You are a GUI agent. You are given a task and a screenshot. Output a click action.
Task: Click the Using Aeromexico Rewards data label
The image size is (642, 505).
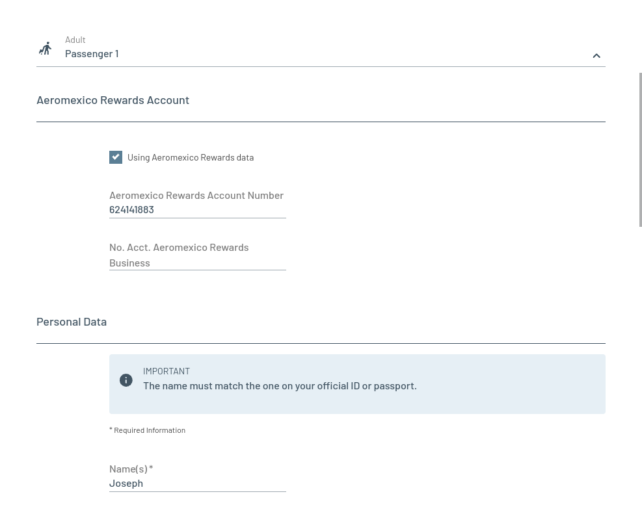coord(191,157)
